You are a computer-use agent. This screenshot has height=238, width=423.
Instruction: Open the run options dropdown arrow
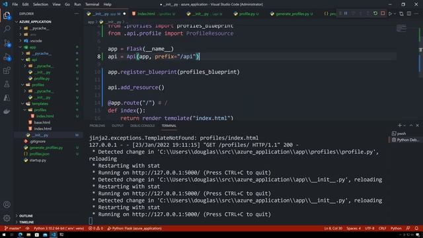(x=395, y=14)
